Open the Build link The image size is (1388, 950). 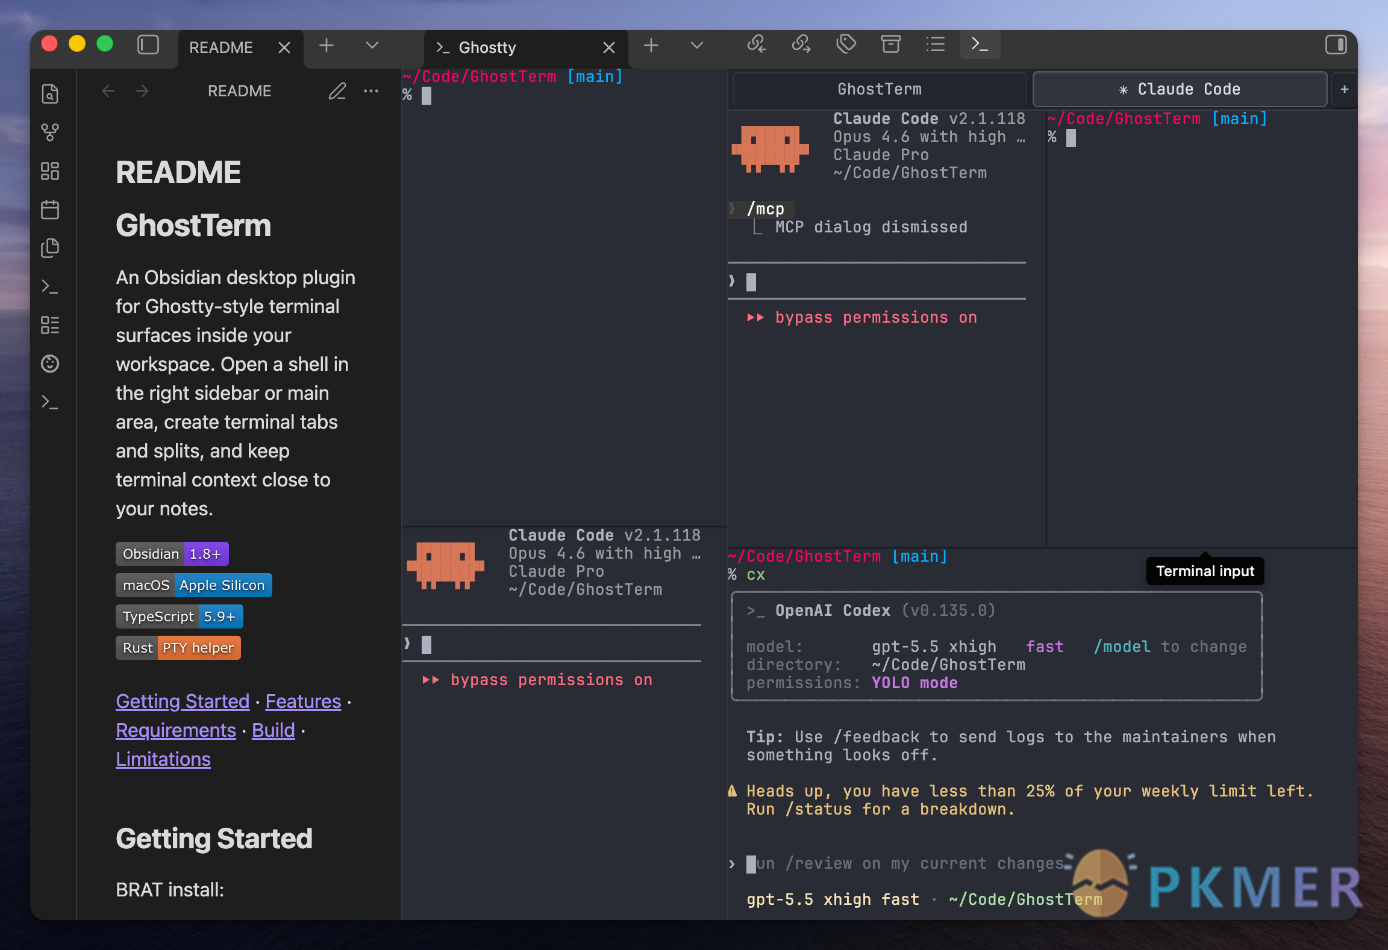tap(274, 730)
